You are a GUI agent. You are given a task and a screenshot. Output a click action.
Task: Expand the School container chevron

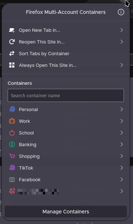click(x=122, y=133)
